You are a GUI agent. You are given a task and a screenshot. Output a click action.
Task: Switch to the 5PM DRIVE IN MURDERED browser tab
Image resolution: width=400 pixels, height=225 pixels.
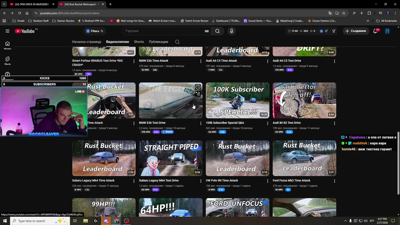click(x=32, y=4)
